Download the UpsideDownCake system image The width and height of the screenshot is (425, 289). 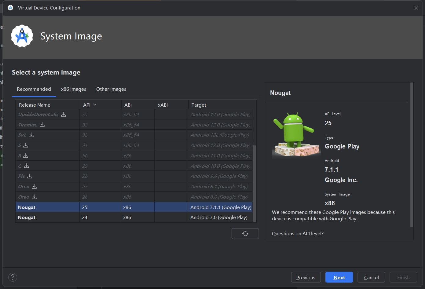pyautogui.click(x=64, y=114)
